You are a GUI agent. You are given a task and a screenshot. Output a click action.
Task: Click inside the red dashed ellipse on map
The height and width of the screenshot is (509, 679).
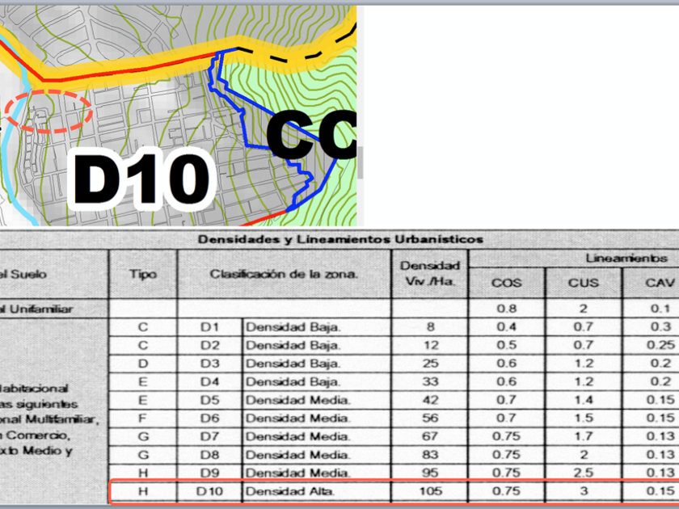48,111
